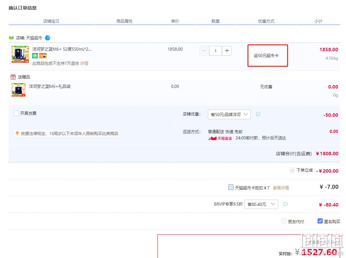Click the 洋河梦之蓝M6+ liquor product thumbnail

(x=20, y=54)
